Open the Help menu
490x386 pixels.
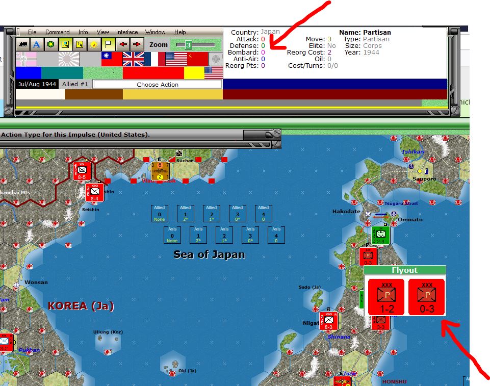180,32
